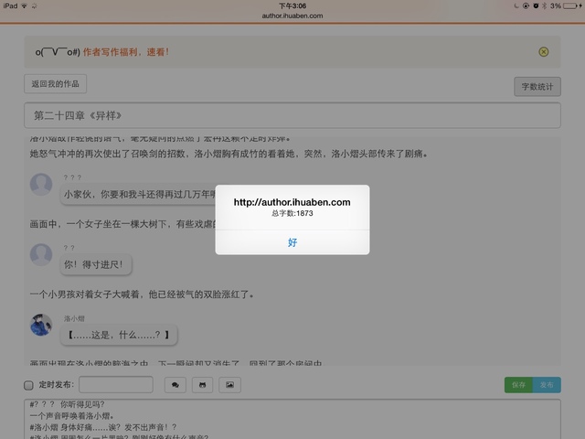Close the author welfare notice banner
Viewport: 585px width, 439px height.
click(543, 52)
